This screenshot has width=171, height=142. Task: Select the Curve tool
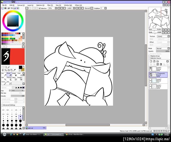point(4,83)
